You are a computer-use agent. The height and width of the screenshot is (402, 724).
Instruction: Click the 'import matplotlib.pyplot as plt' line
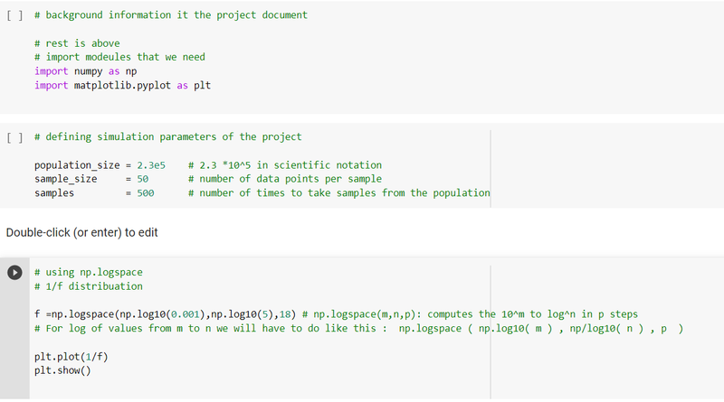[122, 85]
